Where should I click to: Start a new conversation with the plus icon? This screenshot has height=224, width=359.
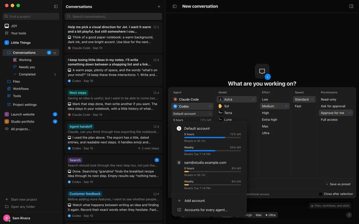159,7
